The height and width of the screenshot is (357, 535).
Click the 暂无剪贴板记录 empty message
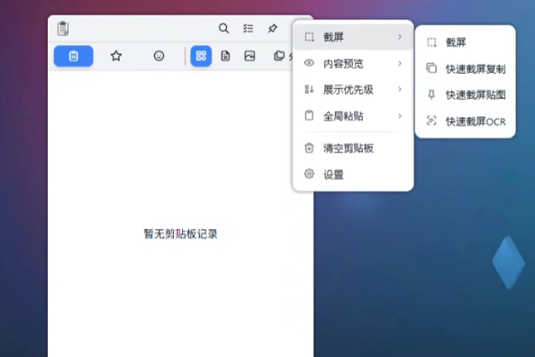[180, 234]
